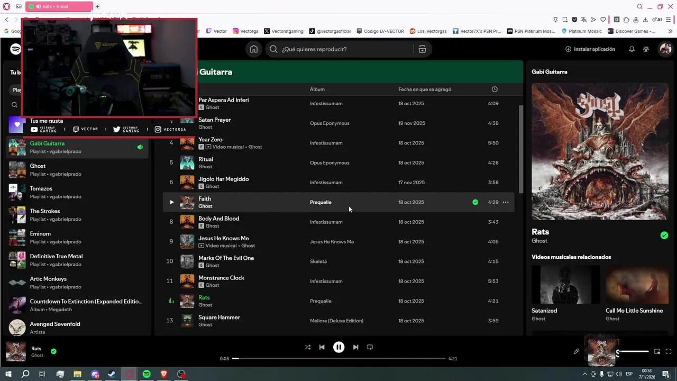The width and height of the screenshot is (677, 381).
Task: Click the Spotify logo in the header
Action: click(x=16, y=49)
